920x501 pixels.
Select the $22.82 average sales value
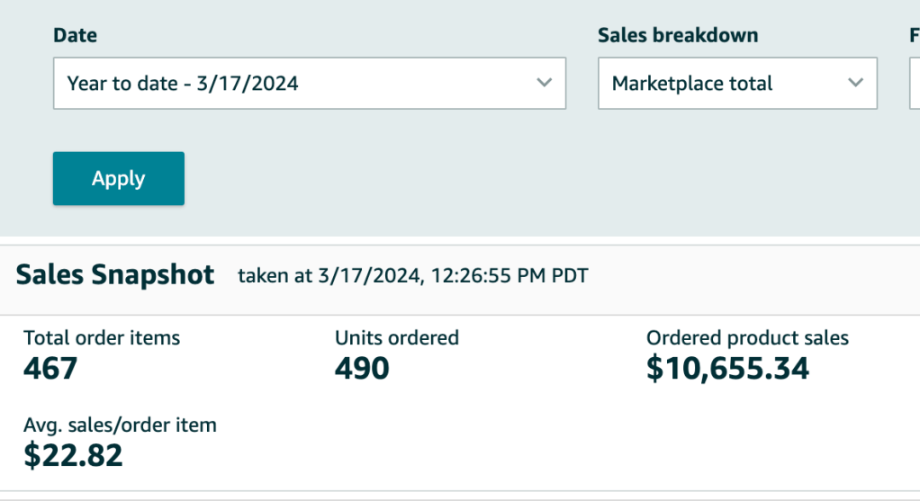point(73,455)
